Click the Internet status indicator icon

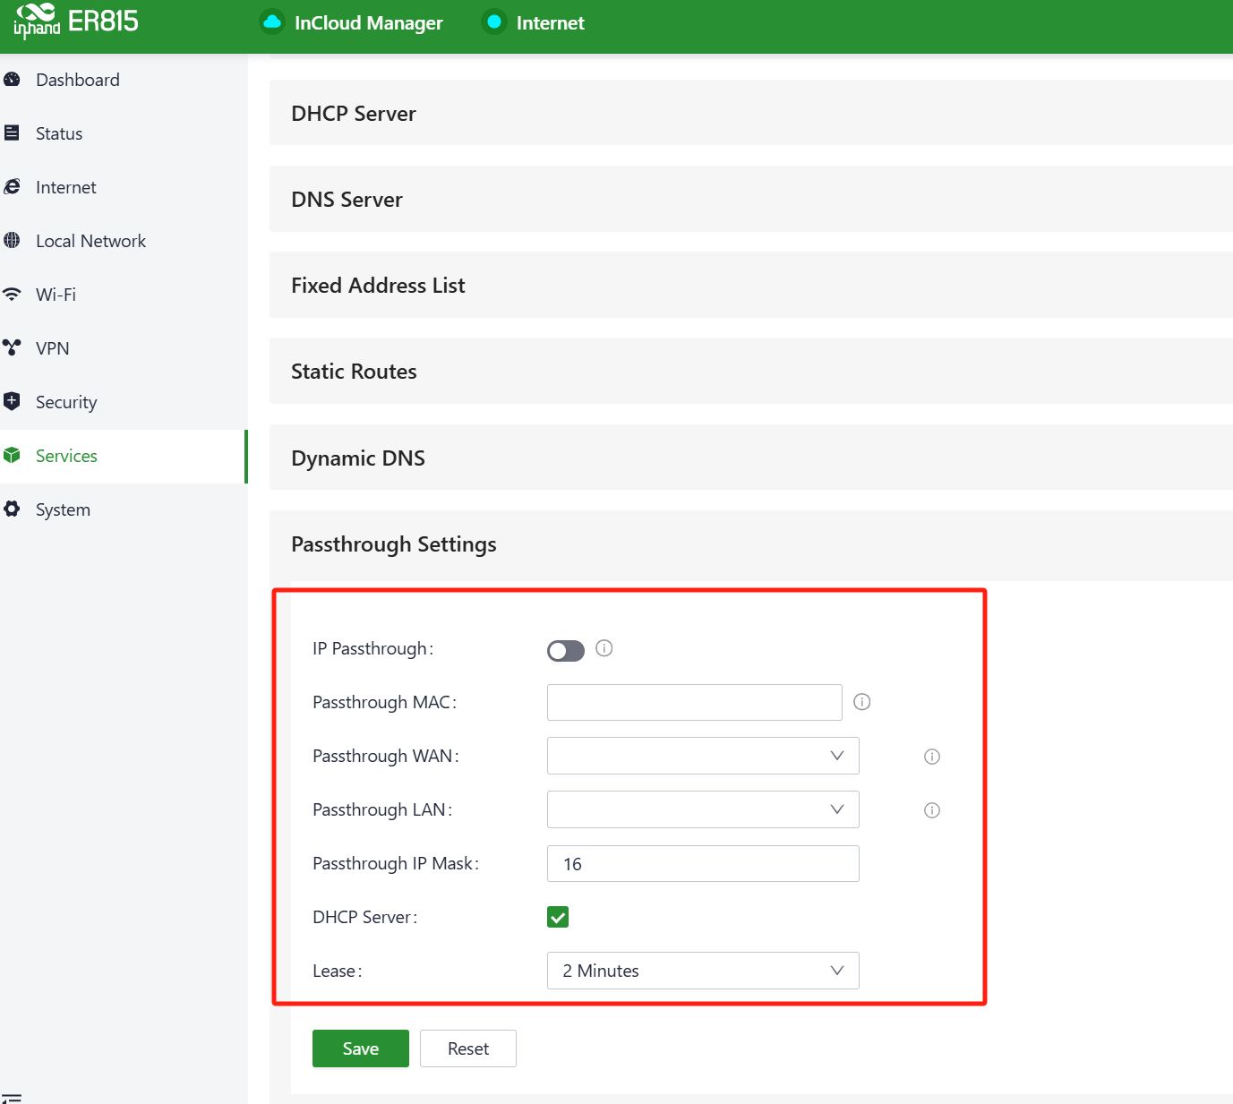coord(493,22)
